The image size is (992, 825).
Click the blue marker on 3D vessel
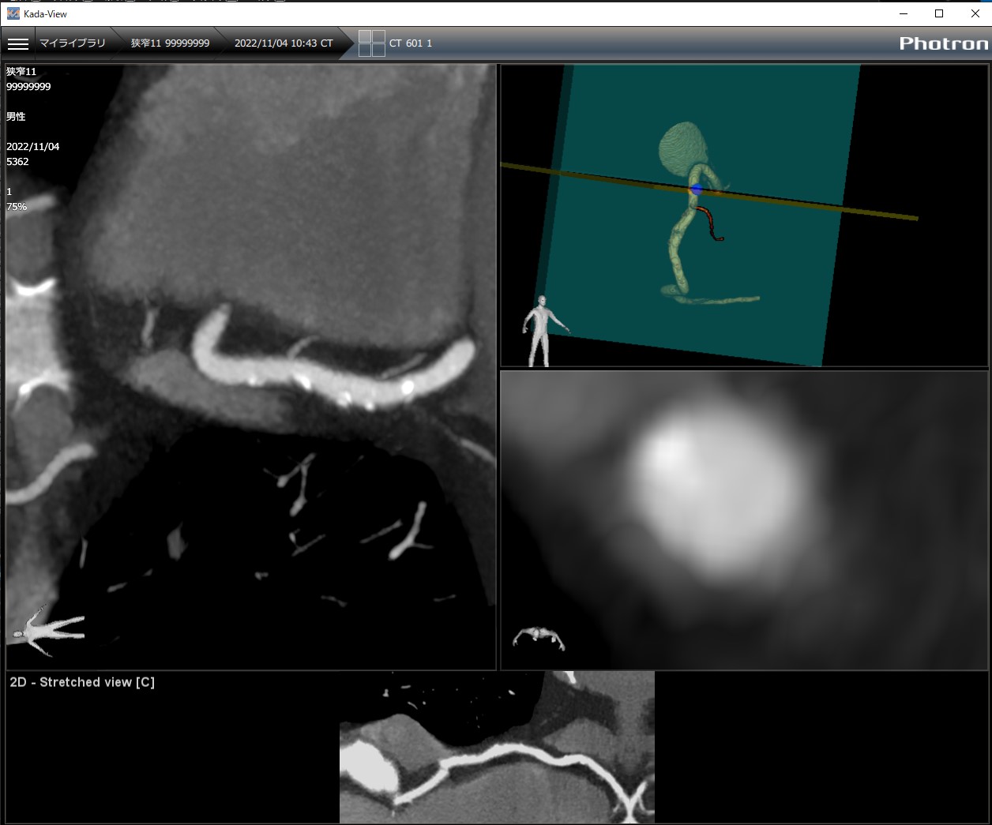[x=697, y=189]
